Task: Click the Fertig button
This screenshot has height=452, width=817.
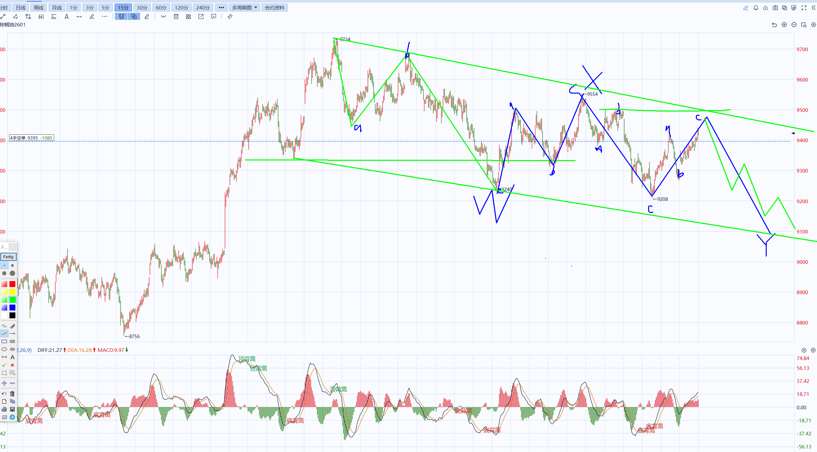Action: coord(8,257)
